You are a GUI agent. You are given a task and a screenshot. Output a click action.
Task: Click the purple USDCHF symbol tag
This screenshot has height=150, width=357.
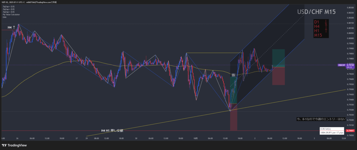tap(342, 65)
